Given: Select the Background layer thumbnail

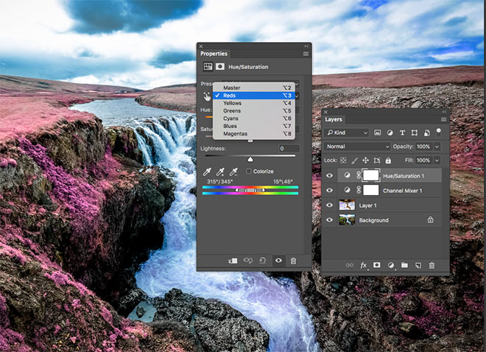Looking at the screenshot, I should [x=347, y=220].
